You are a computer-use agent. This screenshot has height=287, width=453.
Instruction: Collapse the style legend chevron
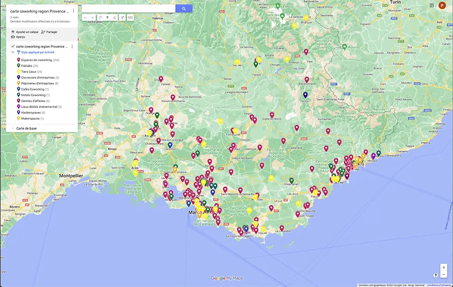click(x=13, y=52)
